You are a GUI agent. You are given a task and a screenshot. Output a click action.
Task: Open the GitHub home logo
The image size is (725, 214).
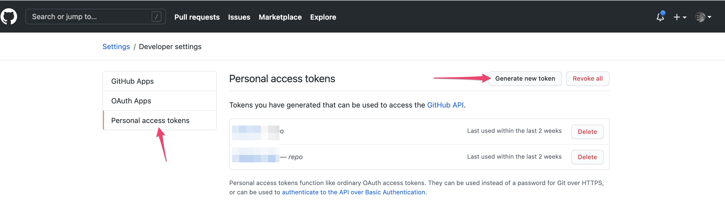pyautogui.click(x=9, y=17)
